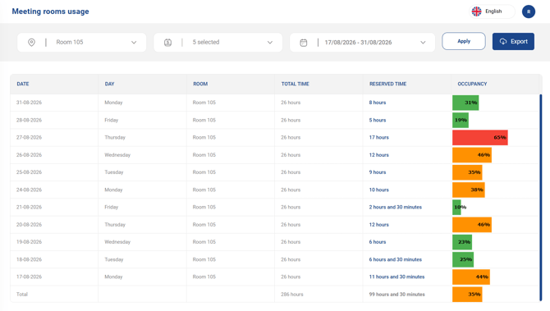Image resolution: width=550 pixels, height=311 pixels.
Task: Click the day-selection calendar icon
Action: tap(168, 43)
